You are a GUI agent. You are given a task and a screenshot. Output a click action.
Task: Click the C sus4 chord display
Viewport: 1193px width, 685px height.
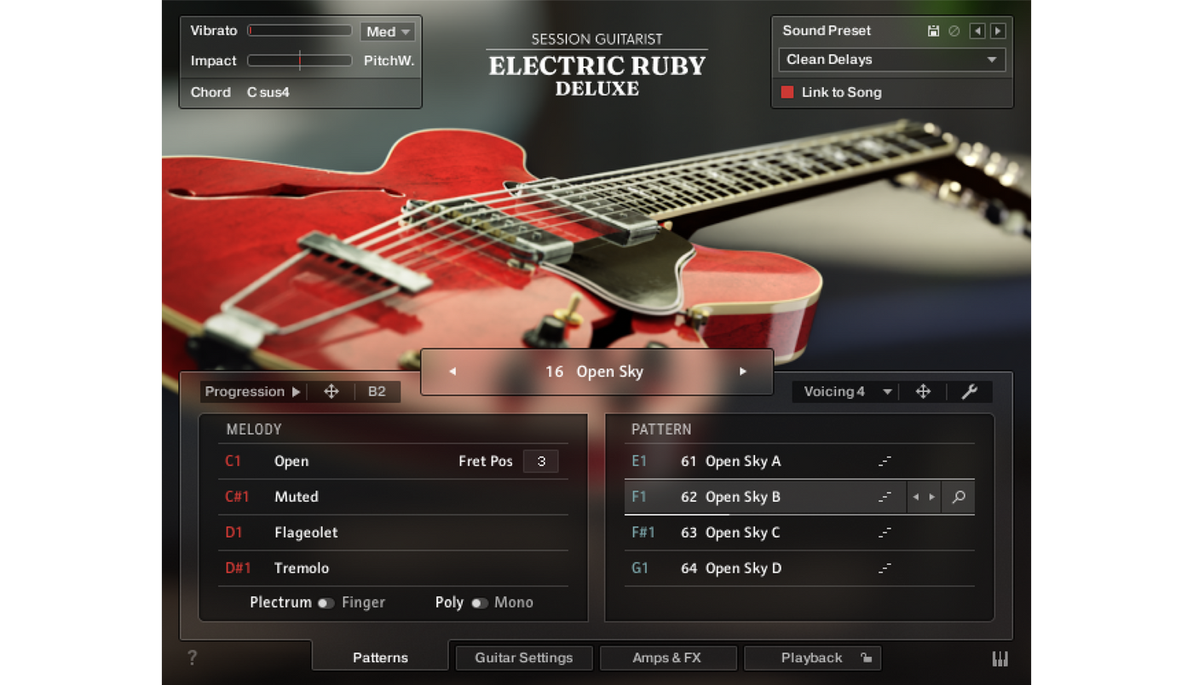click(x=268, y=92)
